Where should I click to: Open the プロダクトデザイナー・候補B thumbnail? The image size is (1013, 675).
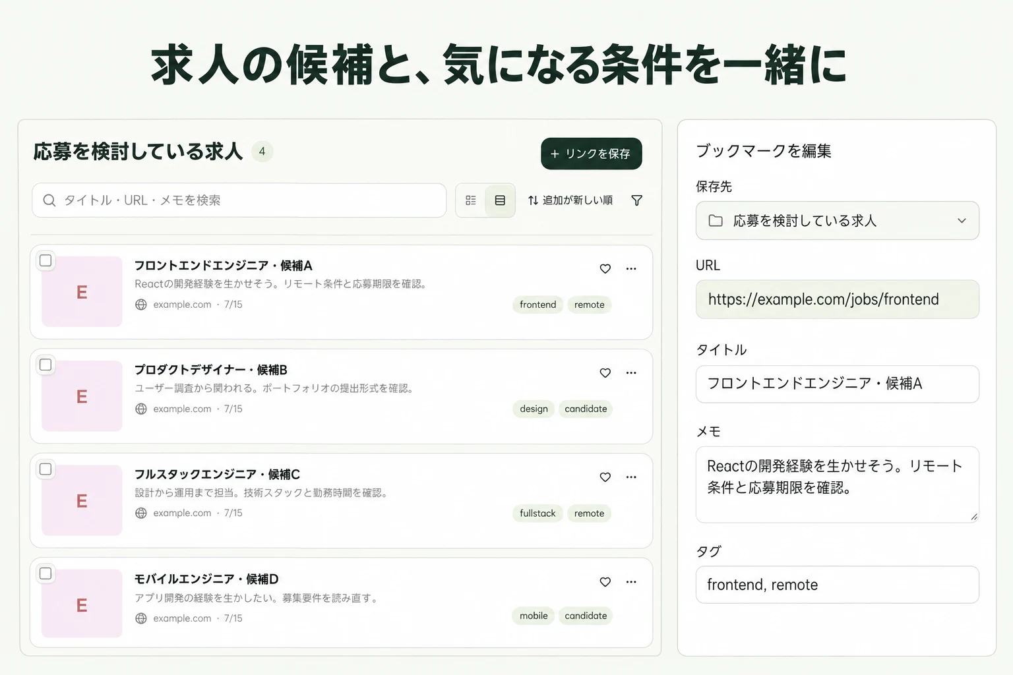click(x=82, y=396)
